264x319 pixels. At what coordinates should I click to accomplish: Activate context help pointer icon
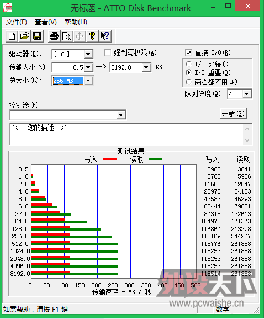tap(105, 36)
